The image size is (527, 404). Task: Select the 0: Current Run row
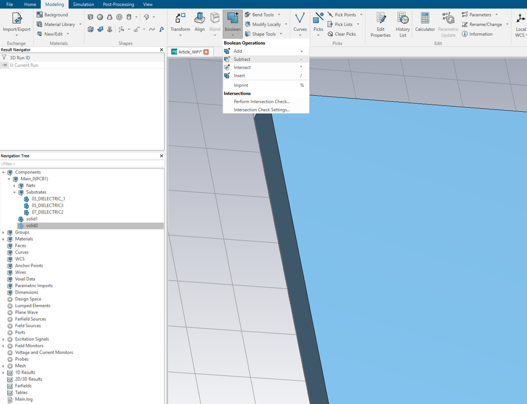click(82, 65)
